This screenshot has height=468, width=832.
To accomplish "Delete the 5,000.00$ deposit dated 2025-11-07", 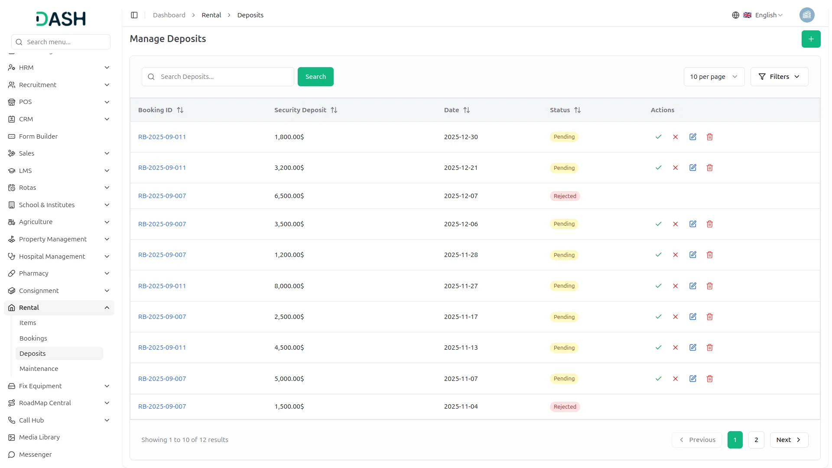I will pyautogui.click(x=709, y=378).
